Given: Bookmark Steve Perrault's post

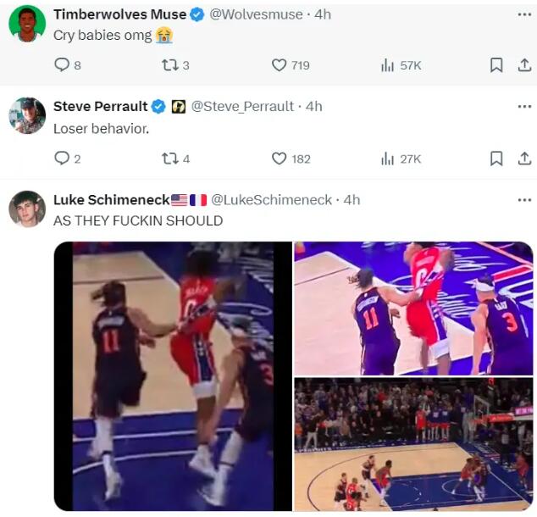Looking at the screenshot, I should [497, 158].
